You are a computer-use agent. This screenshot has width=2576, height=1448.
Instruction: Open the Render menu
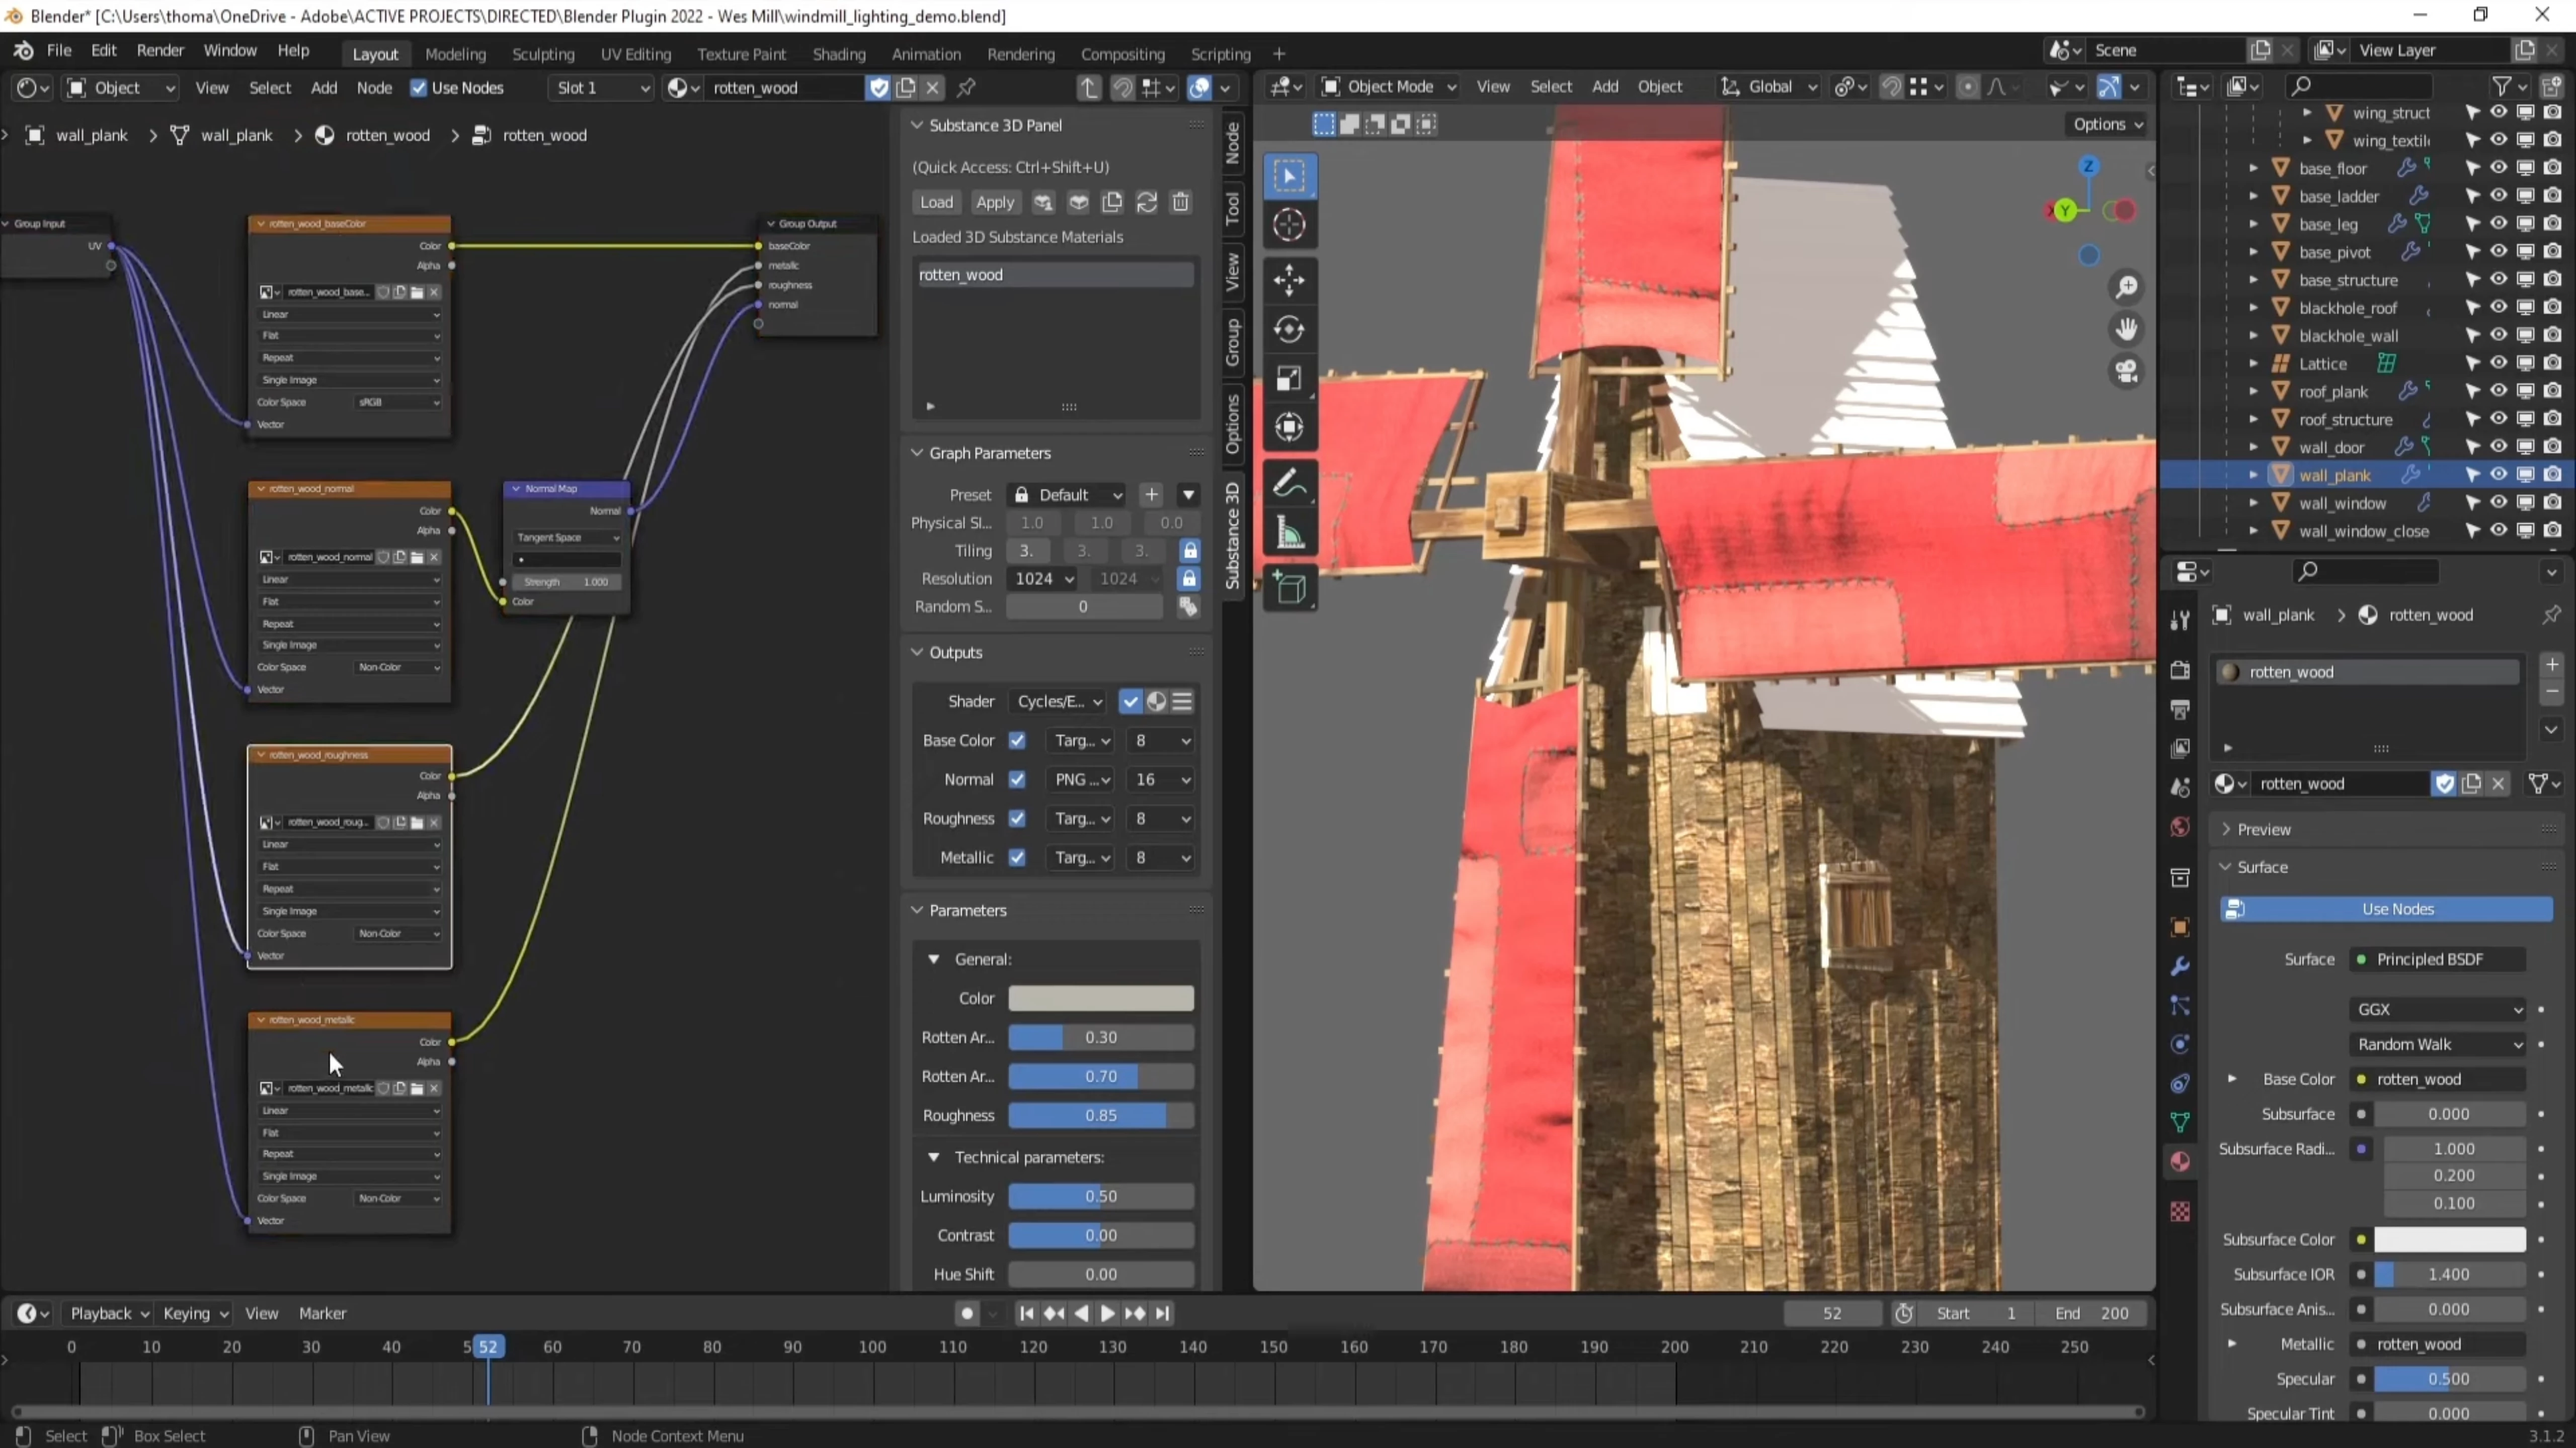160,50
